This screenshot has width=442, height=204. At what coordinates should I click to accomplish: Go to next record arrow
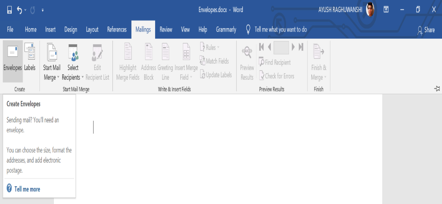pos(293,47)
